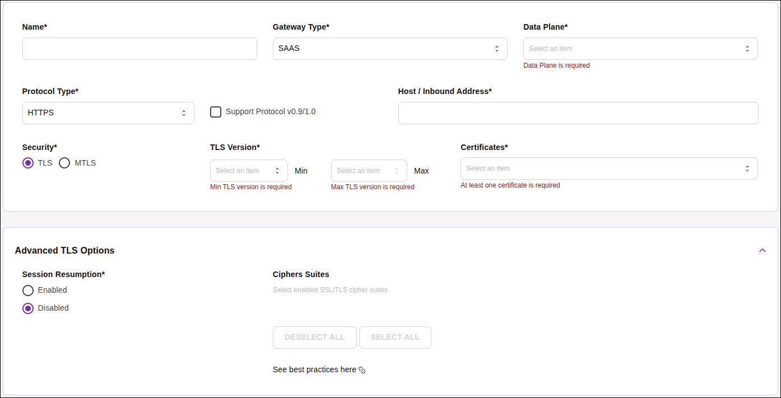
Task: Click the DESELECT ALL cipher suites button
Action: point(314,337)
